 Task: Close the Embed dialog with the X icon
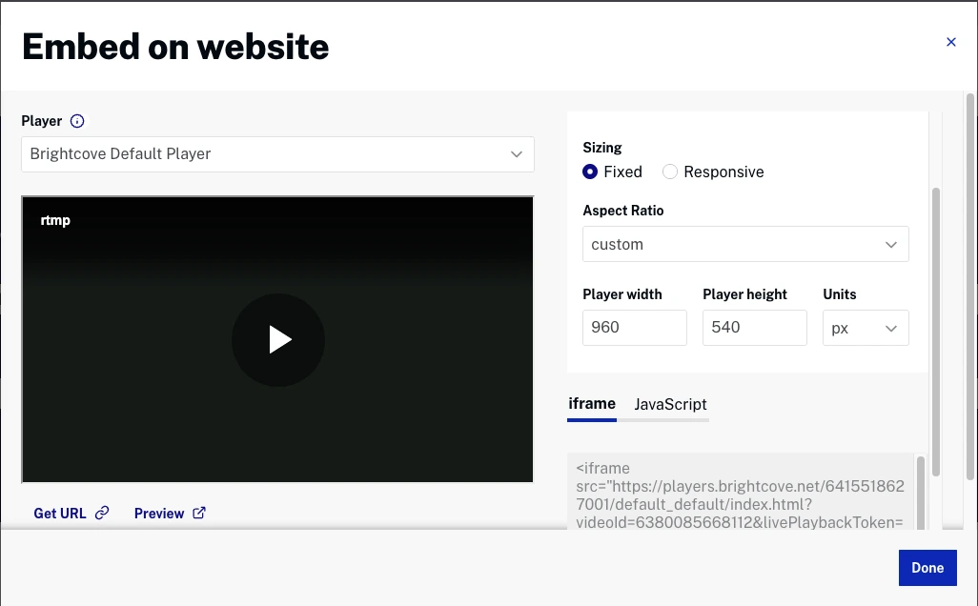950,42
